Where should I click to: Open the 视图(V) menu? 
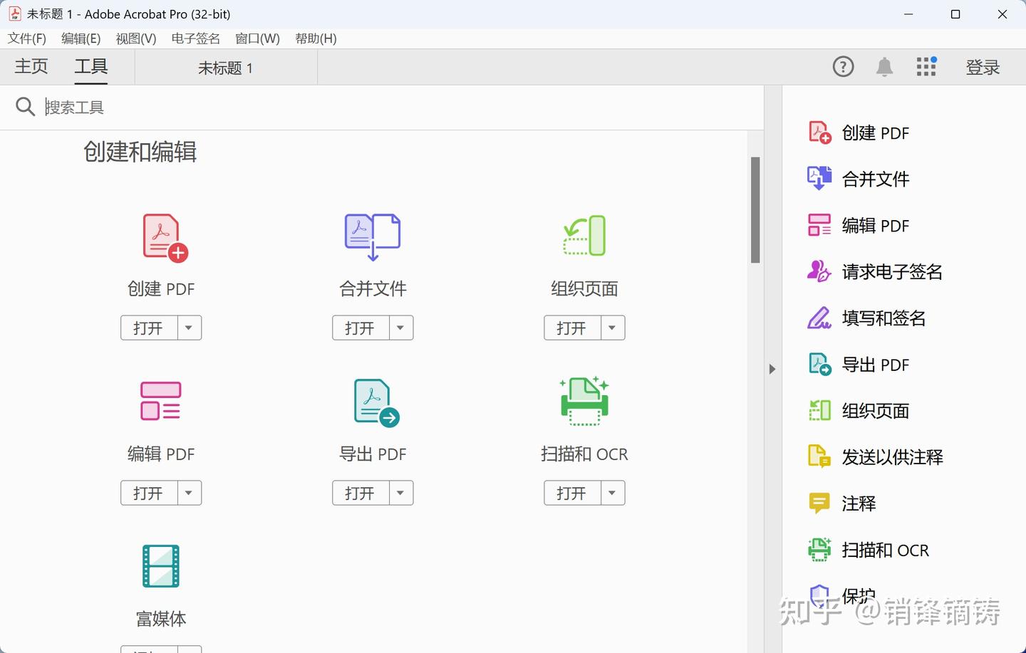tap(136, 38)
